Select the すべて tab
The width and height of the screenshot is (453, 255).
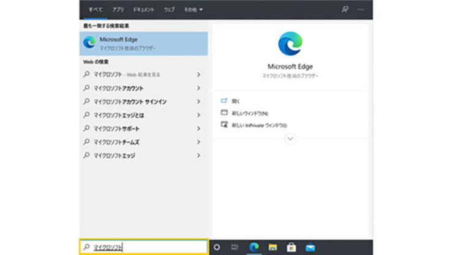point(95,10)
